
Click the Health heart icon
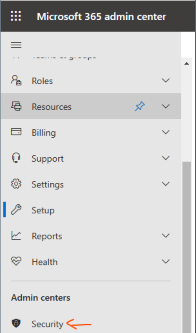[x=16, y=262]
